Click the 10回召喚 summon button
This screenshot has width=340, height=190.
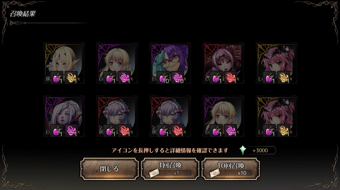(231, 169)
